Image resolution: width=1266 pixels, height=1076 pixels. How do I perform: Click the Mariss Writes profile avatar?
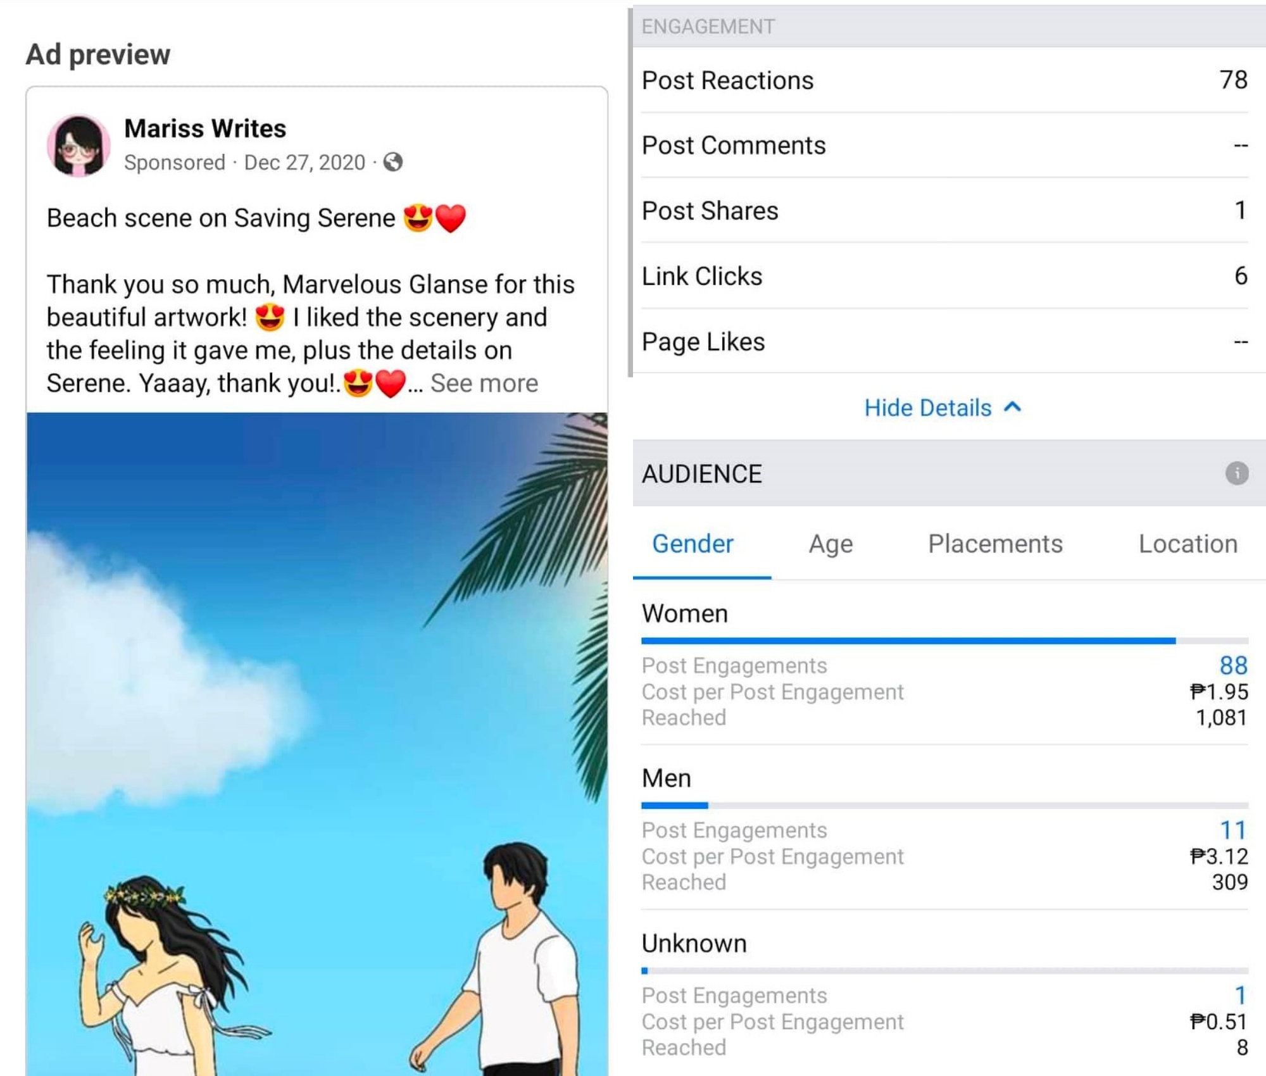(x=78, y=146)
